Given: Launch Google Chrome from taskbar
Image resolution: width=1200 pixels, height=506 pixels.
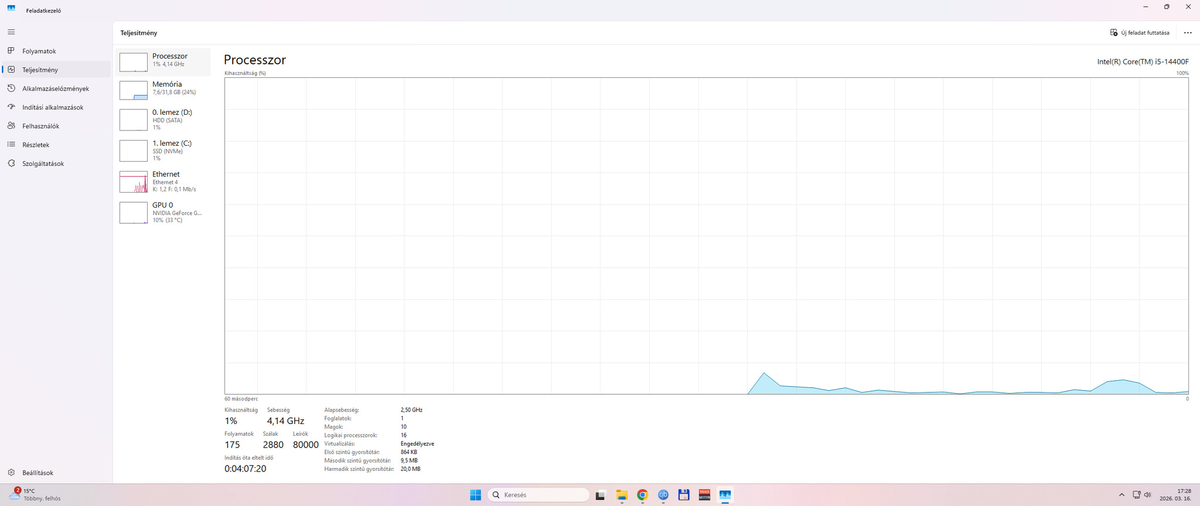Looking at the screenshot, I should click(642, 495).
